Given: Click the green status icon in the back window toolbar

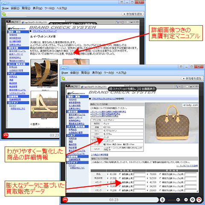Looking at the screenshot, I should pos(4,14).
